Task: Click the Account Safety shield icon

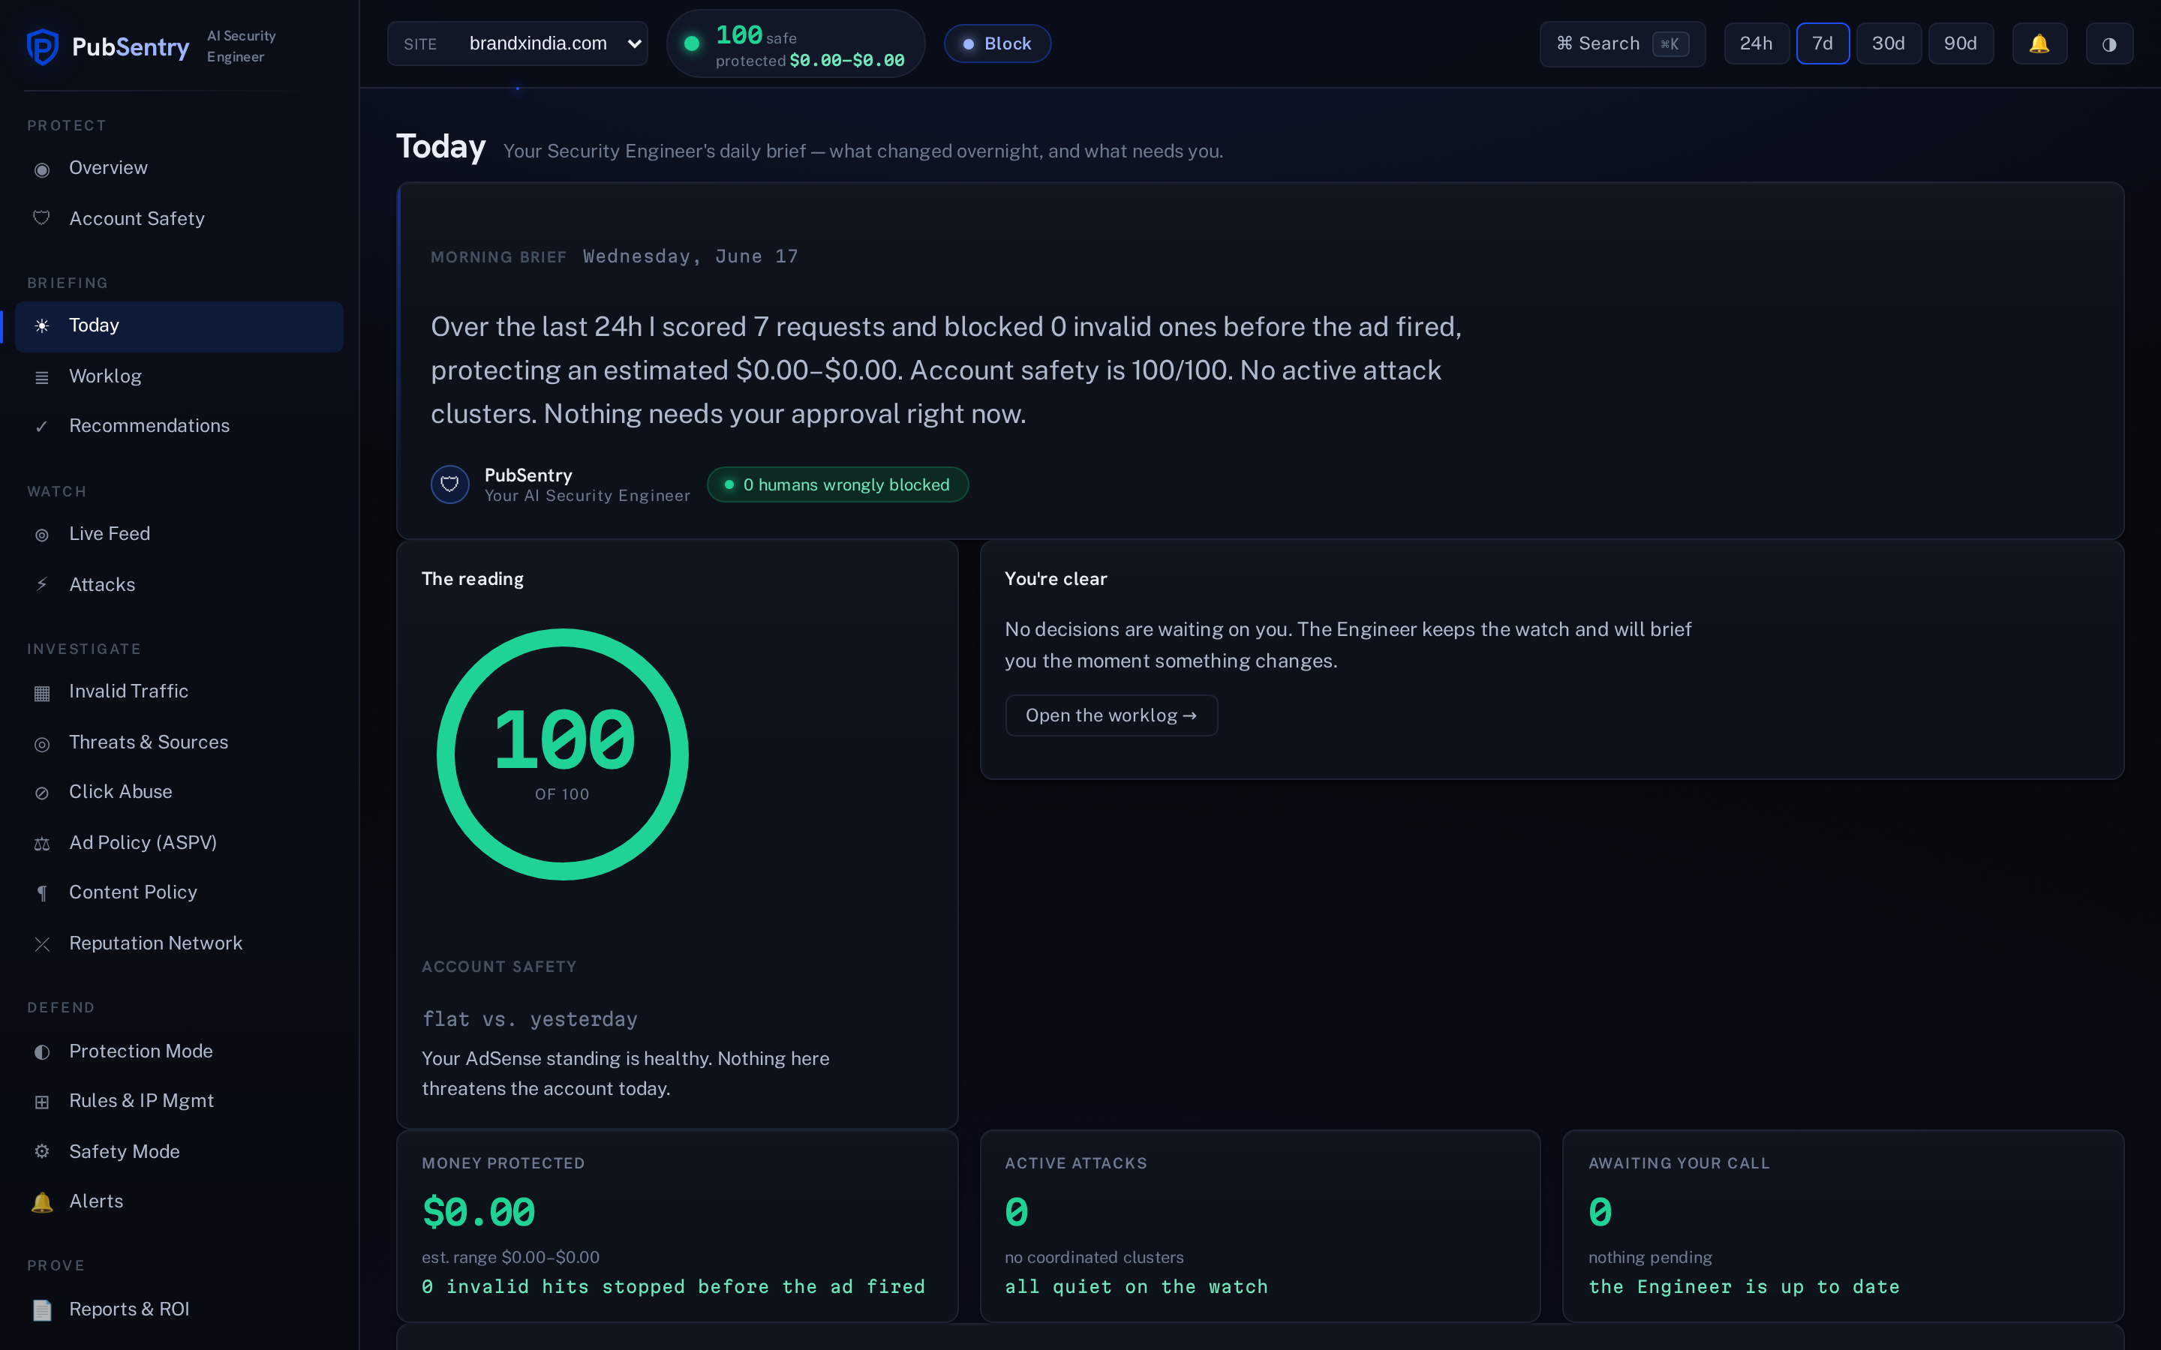Action: 42,219
